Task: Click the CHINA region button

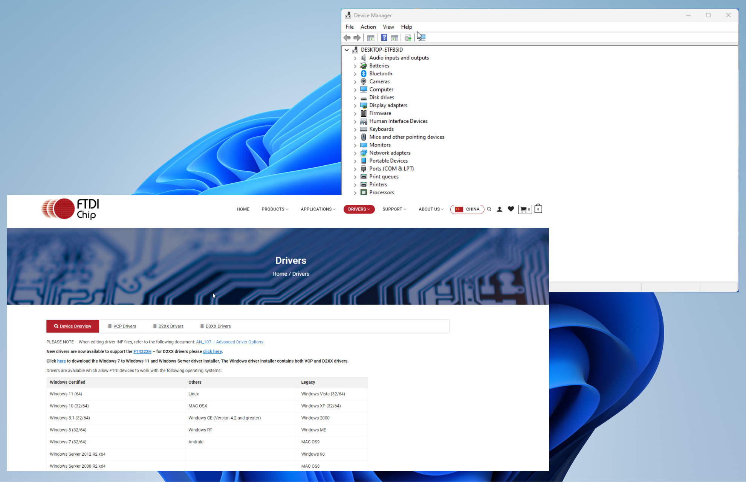Action: point(467,209)
